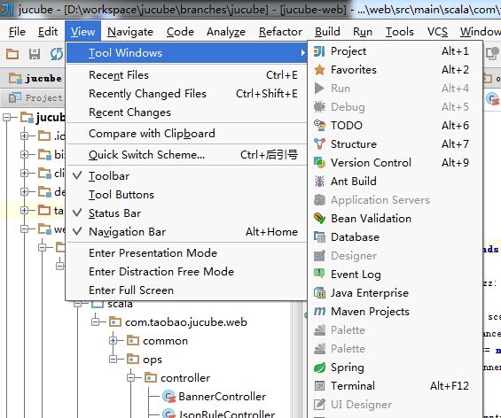Toggle the Tool Buttons option
The width and height of the screenshot is (501, 418).
click(x=186, y=195)
